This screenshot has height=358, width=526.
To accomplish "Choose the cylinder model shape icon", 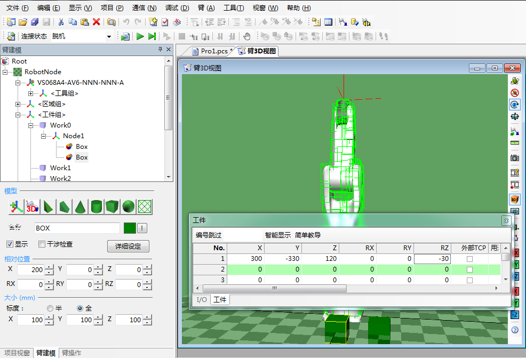I will (x=96, y=206).
